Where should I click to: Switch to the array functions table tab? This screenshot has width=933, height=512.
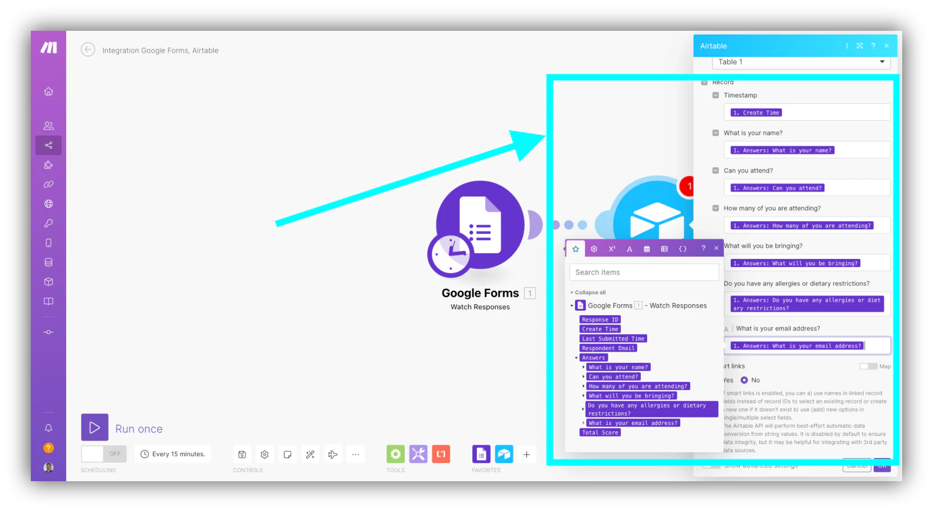664,249
